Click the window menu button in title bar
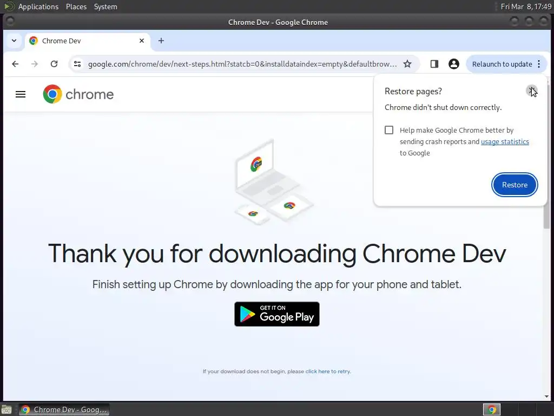Screen dimensions: 554x416 [x=10, y=22]
